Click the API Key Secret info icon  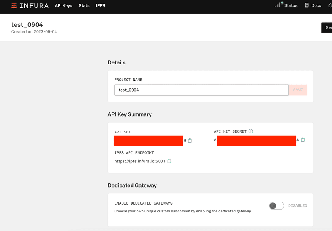point(251,131)
